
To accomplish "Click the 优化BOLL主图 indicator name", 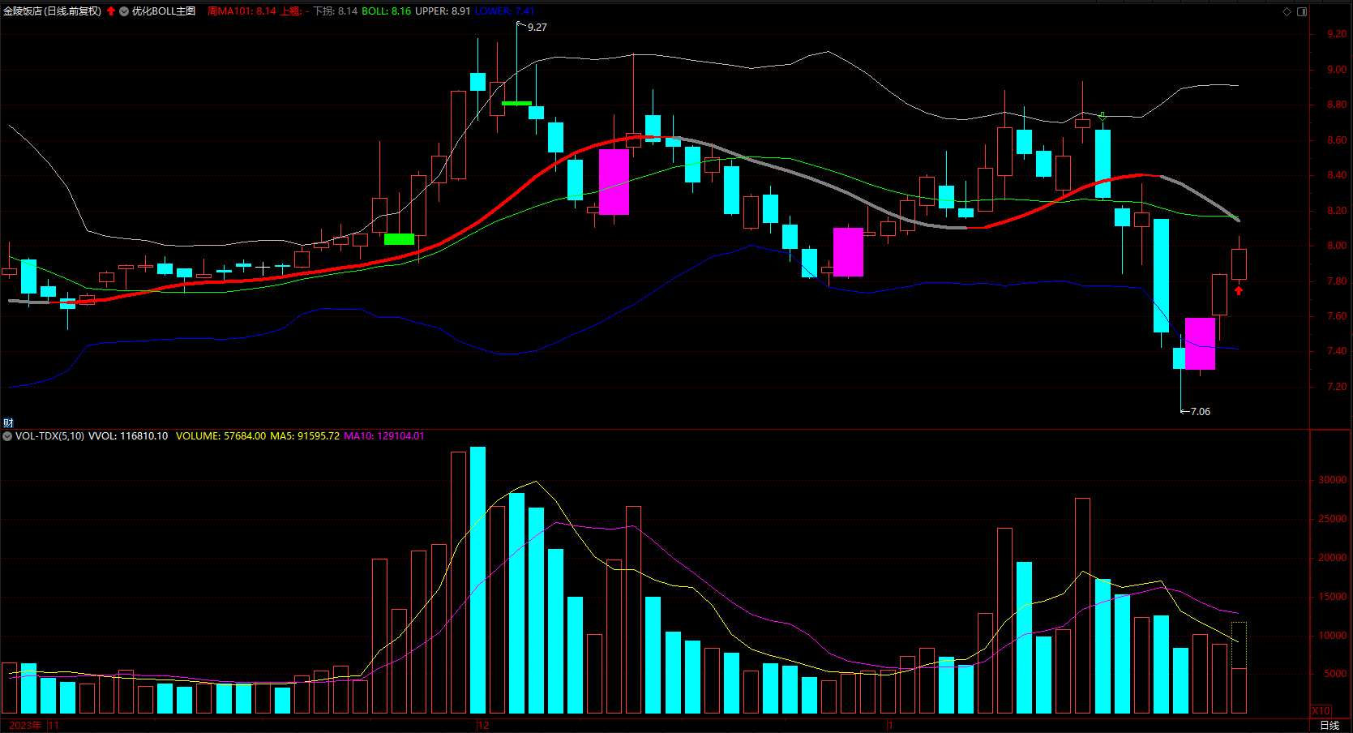I will (x=164, y=11).
